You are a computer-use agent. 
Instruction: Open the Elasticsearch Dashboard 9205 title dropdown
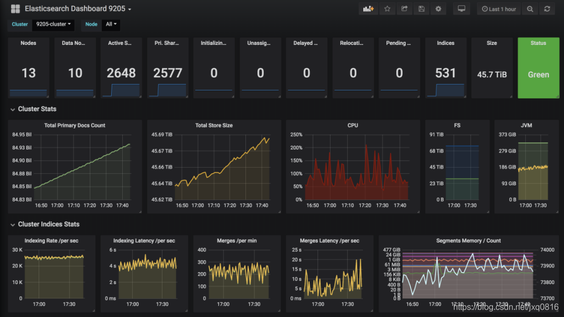tap(78, 9)
